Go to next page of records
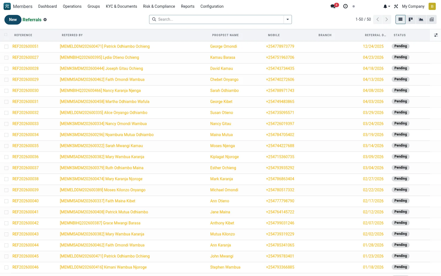Viewport: 441px width, 276px height. coord(387,19)
